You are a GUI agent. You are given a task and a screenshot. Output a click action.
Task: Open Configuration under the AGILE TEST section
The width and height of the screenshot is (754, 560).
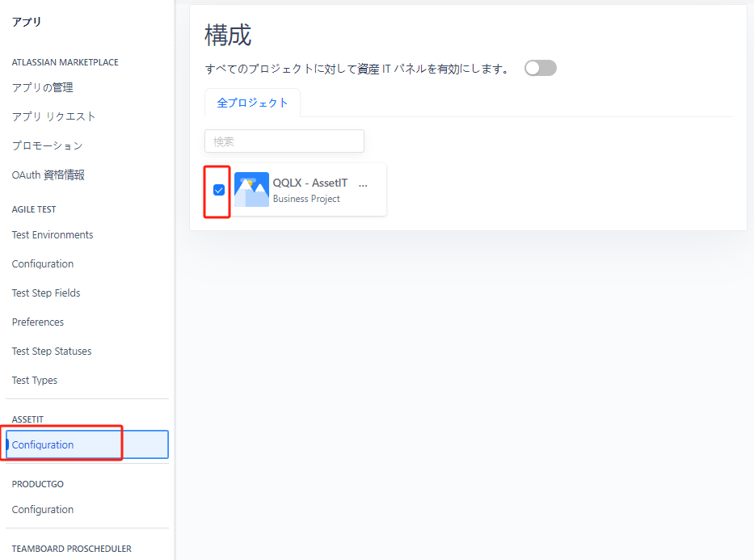(43, 264)
